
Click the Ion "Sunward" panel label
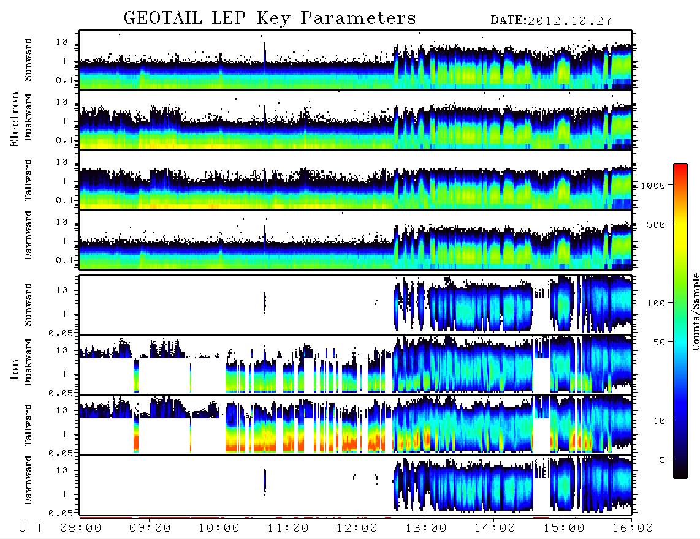point(28,305)
